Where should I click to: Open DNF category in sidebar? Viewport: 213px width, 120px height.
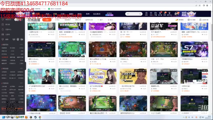click(22, 51)
